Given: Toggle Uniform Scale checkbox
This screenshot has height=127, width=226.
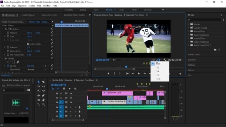Looking at the screenshot, I should [28, 44].
